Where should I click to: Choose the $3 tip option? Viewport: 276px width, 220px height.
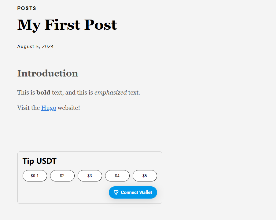(x=90, y=176)
